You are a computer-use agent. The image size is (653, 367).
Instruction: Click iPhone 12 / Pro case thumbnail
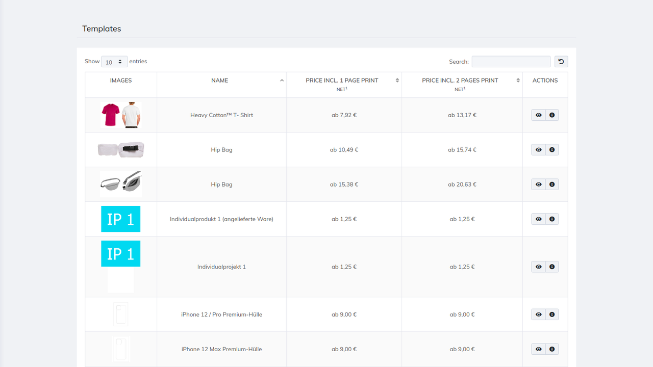tap(121, 314)
